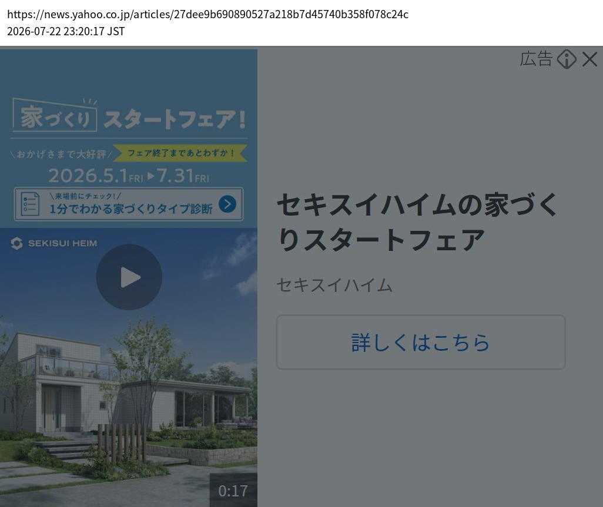Click the advertiser name セキスイハイム

coord(334,285)
